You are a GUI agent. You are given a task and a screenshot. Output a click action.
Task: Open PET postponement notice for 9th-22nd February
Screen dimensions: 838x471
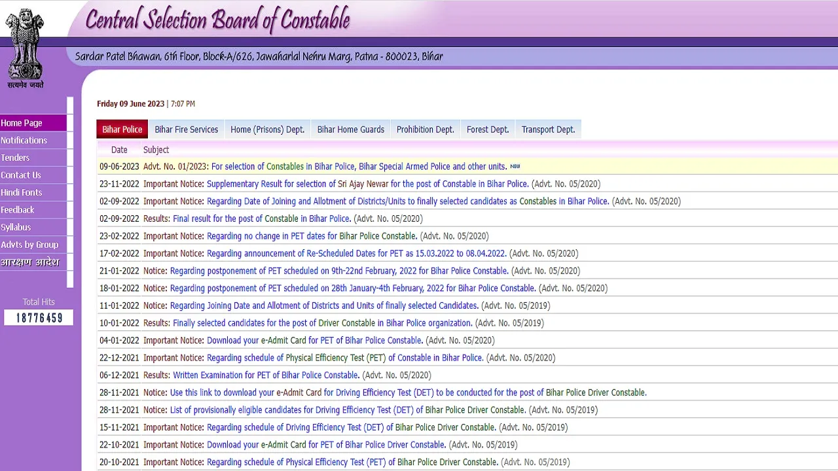click(x=339, y=271)
